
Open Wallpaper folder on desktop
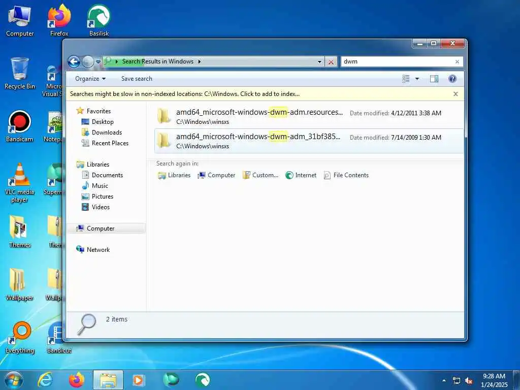[20, 285]
